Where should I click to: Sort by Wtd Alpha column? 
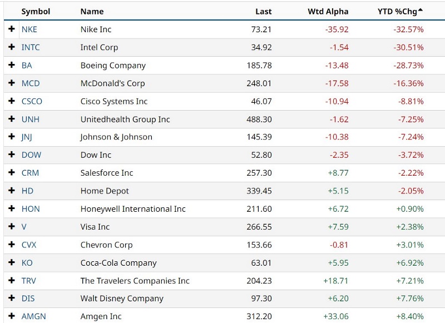(328, 11)
